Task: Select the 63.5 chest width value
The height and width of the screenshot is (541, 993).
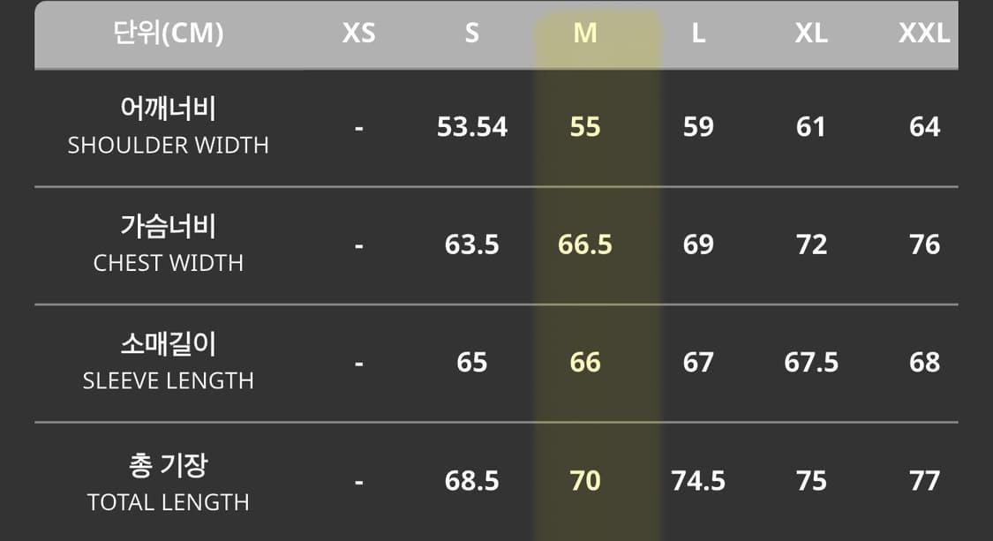Action: click(472, 244)
